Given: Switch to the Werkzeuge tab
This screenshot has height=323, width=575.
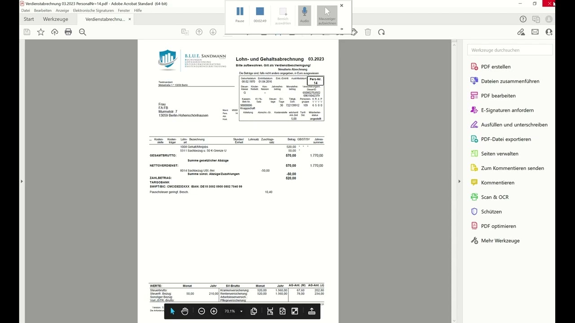Looking at the screenshot, I should tap(56, 19).
